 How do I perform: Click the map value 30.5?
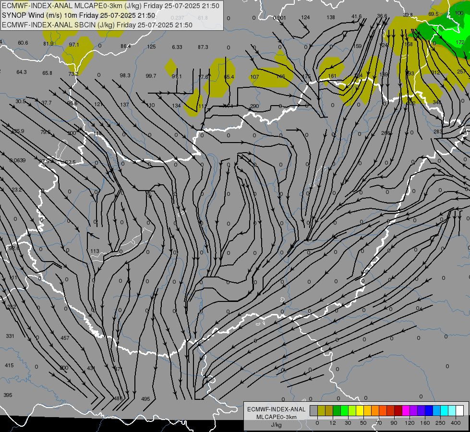(21, 102)
